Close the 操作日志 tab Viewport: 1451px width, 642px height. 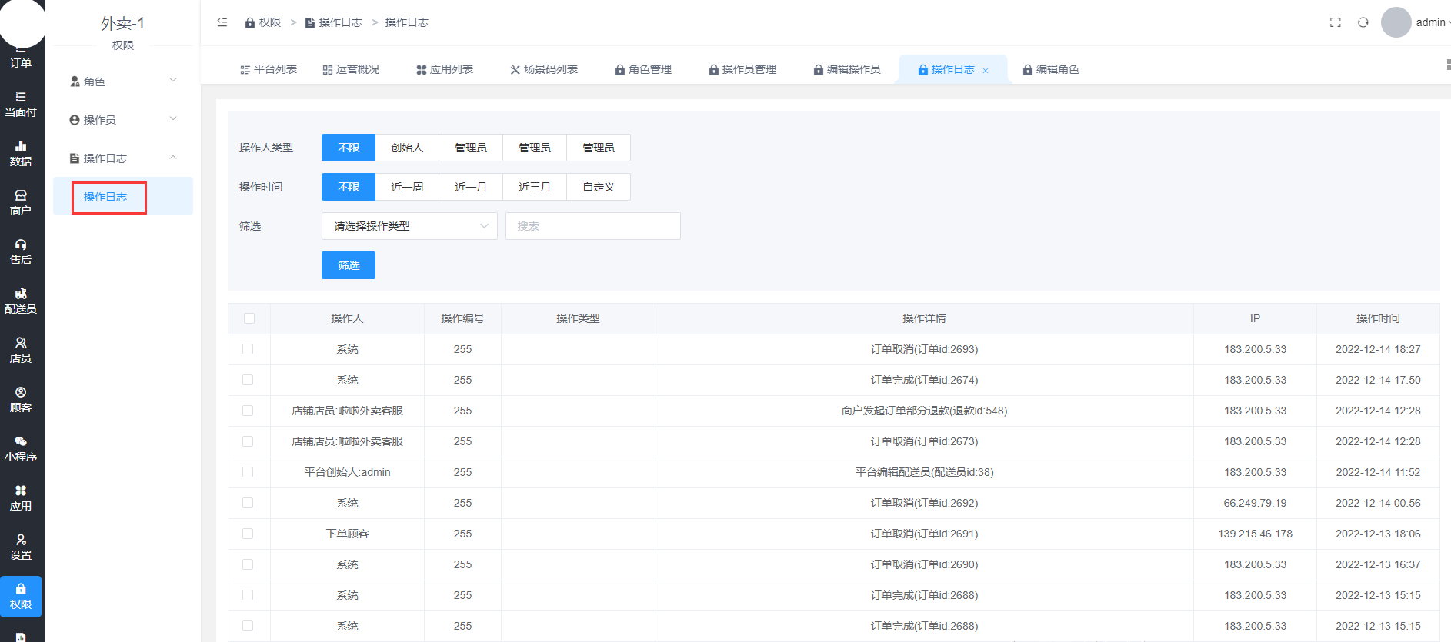tap(986, 71)
